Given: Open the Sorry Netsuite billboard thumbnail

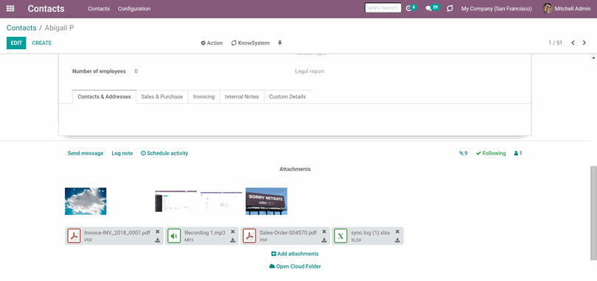Looking at the screenshot, I should coord(267,201).
